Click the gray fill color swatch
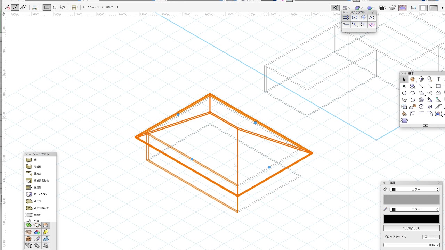 tap(412, 199)
